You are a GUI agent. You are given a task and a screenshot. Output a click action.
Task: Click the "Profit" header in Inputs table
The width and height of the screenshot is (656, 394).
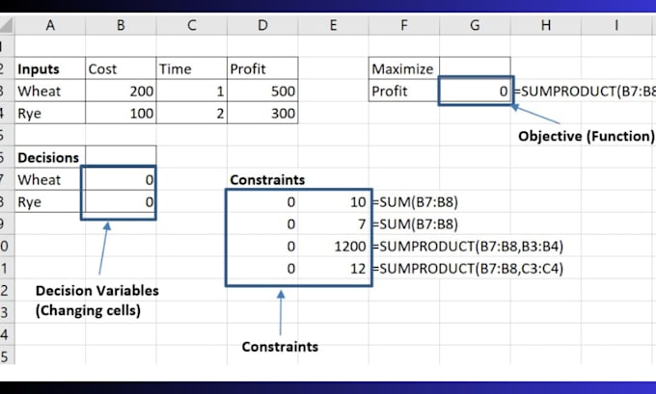click(262, 68)
